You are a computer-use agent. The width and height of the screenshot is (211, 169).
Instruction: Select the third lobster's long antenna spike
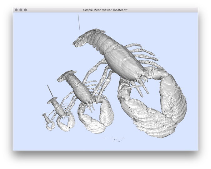(x=49, y=90)
